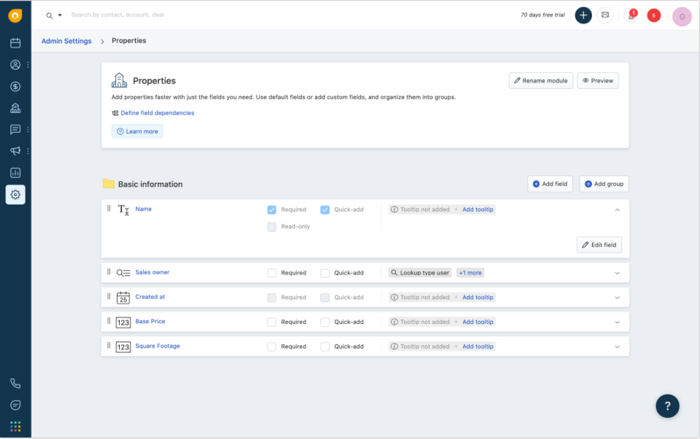Open the calendar icon in left sidebar
The width and height of the screenshot is (700, 439).
(x=15, y=43)
